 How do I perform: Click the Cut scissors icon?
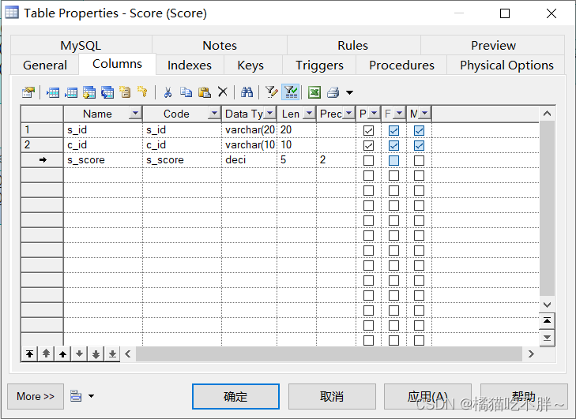tap(168, 92)
